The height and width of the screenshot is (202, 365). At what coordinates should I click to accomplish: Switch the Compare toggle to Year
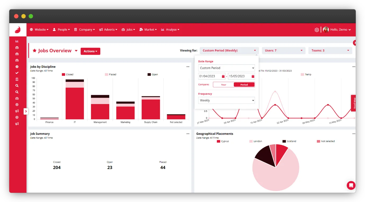click(x=223, y=84)
